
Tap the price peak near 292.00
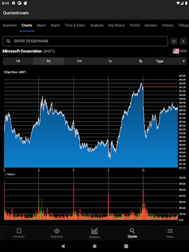141,83
